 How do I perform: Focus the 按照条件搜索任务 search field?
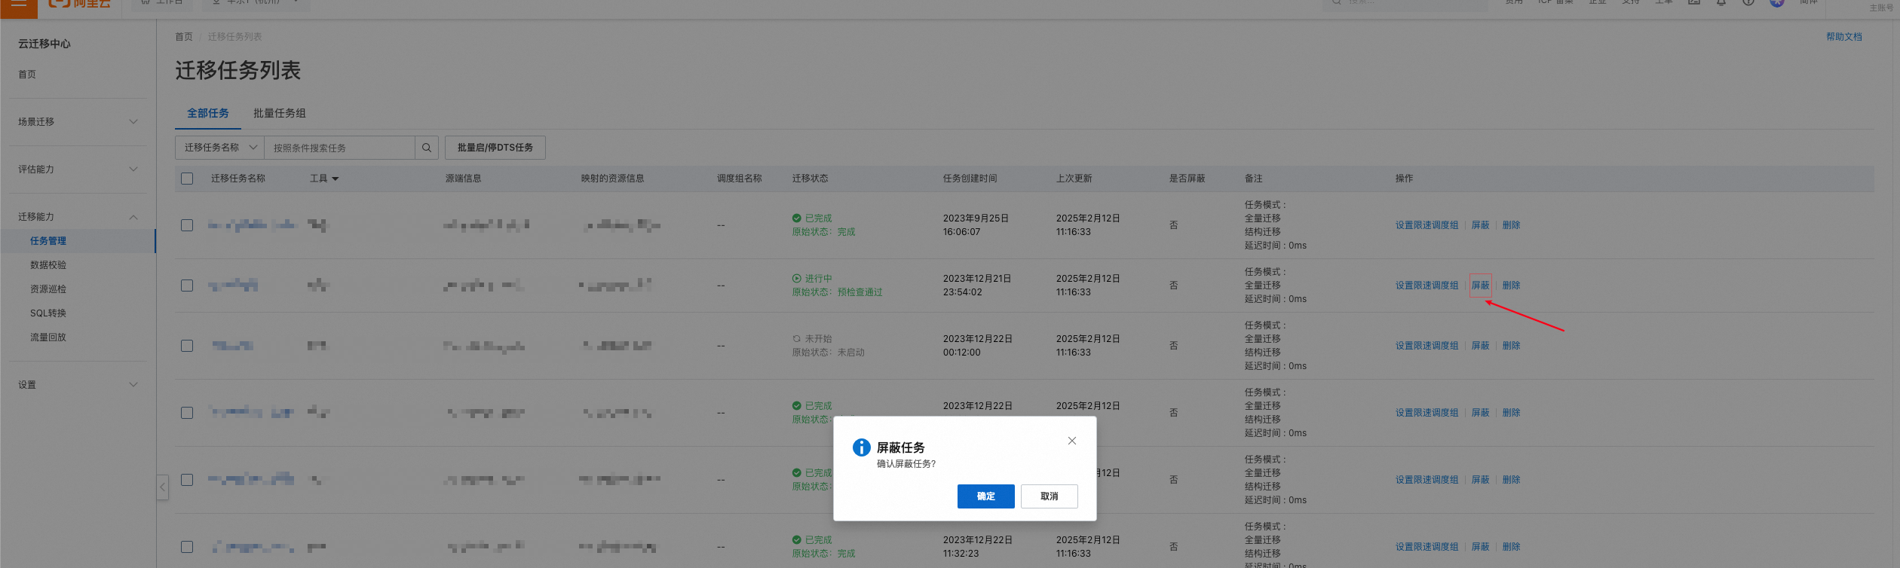point(339,148)
